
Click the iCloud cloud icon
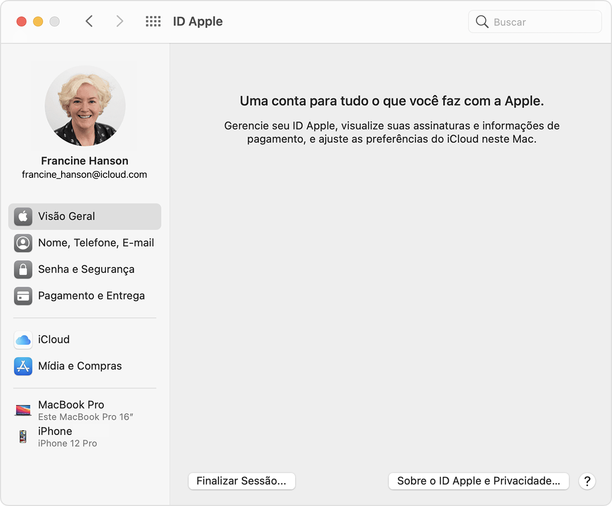point(23,340)
